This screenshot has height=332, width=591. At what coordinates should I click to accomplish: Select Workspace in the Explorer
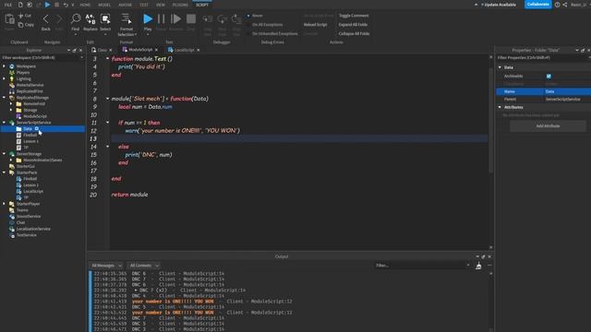pos(26,66)
